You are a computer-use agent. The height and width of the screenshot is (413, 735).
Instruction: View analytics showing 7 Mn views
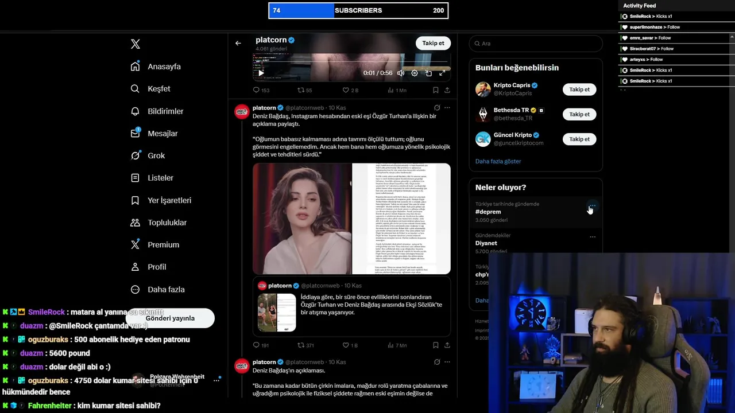[397, 345]
